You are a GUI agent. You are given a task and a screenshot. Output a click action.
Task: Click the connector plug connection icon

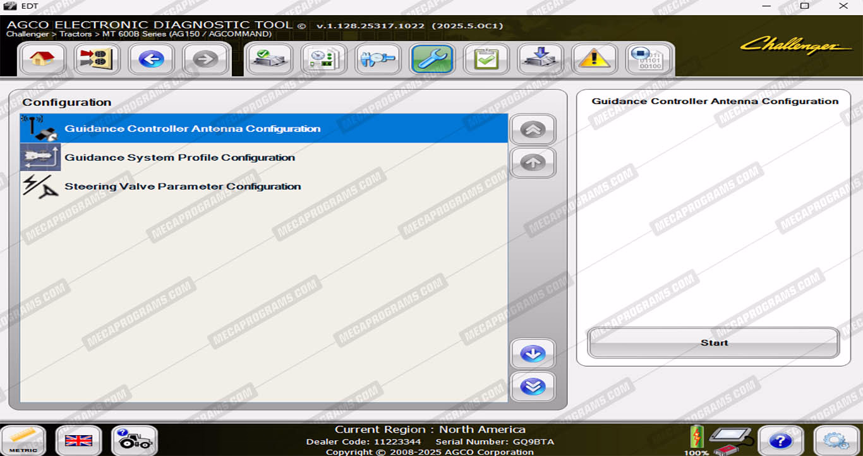tap(97, 60)
